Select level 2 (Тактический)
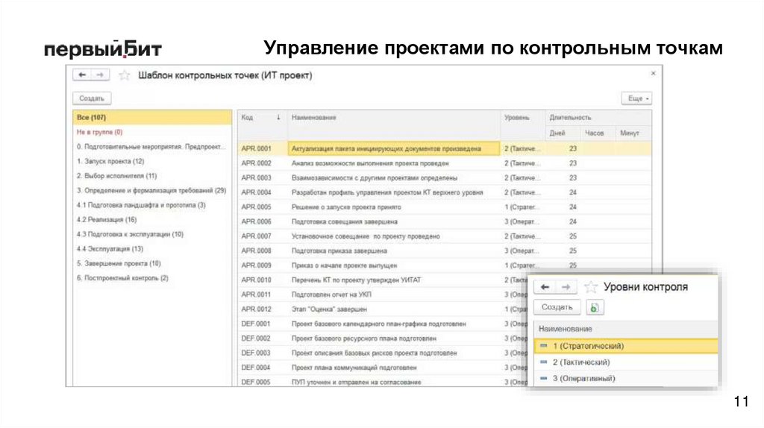The width and height of the screenshot is (764, 428). 626,362
